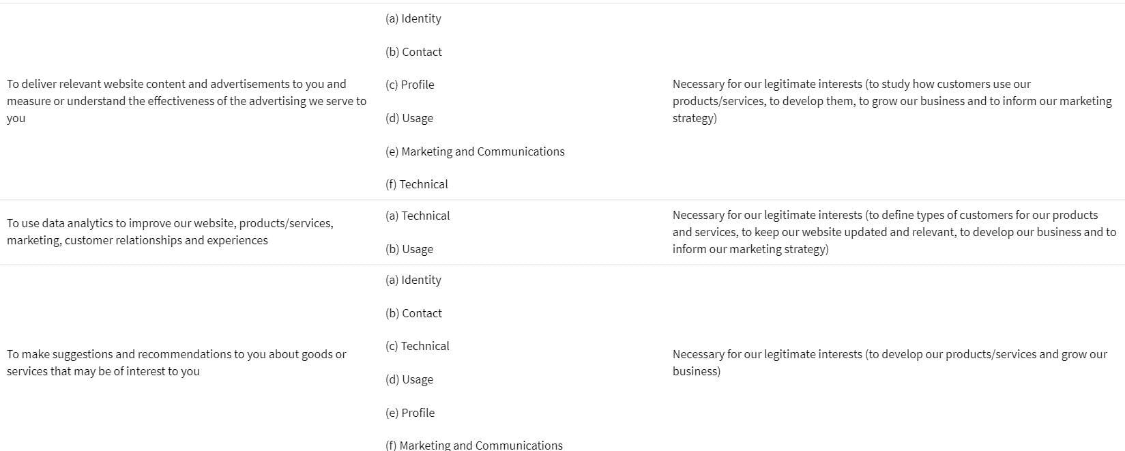Image resolution: width=1125 pixels, height=451 pixels.
Task: Click '(b) Contact' in advertisements row
Action: pos(413,52)
